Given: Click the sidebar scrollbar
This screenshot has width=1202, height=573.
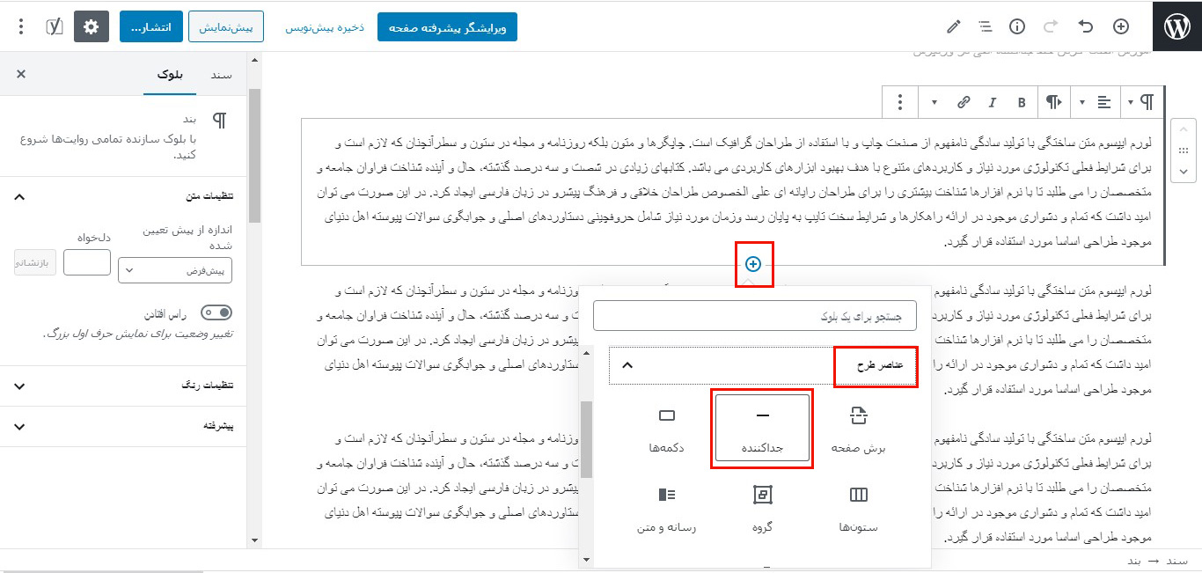Looking at the screenshot, I should click(254, 156).
